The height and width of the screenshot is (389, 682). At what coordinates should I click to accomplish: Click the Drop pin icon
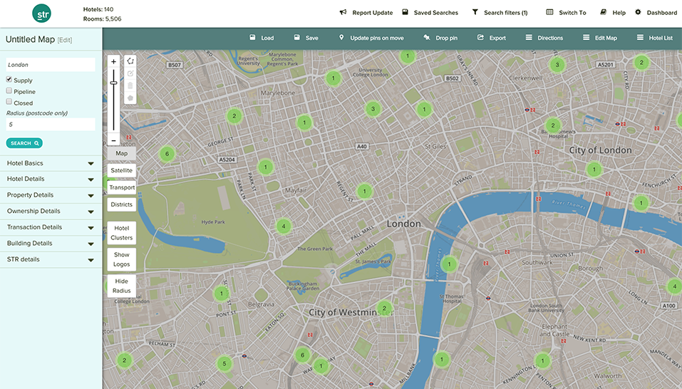426,38
